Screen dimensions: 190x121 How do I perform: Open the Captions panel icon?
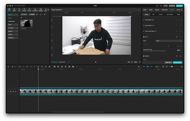click(41, 10)
